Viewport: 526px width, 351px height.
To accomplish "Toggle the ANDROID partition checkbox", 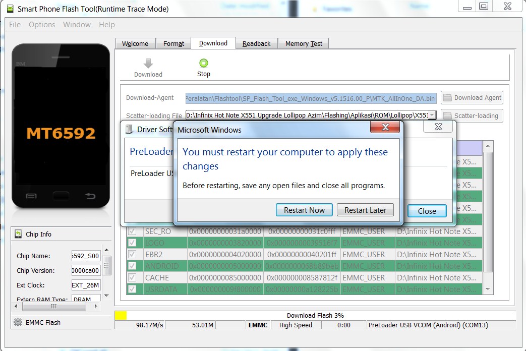I will click(132, 266).
